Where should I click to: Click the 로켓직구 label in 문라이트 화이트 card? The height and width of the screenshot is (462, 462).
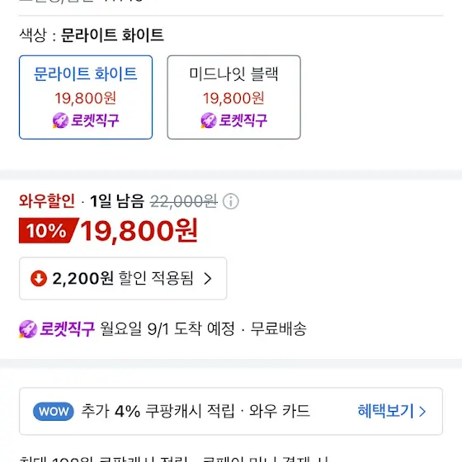tap(95, 120)
